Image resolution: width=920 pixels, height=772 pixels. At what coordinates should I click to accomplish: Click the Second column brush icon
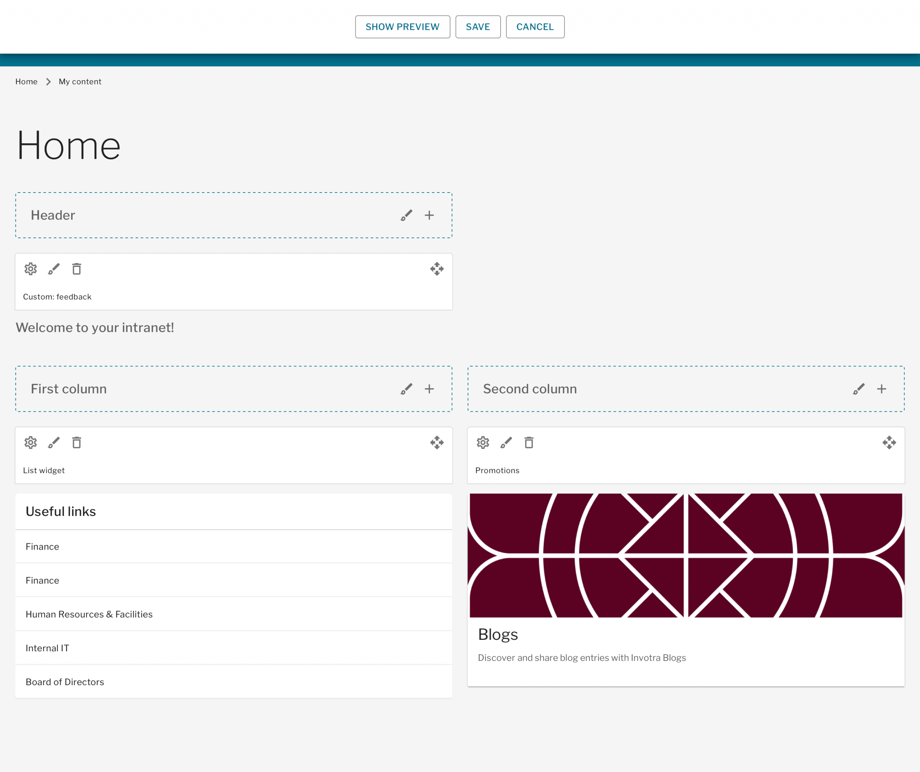859,389
